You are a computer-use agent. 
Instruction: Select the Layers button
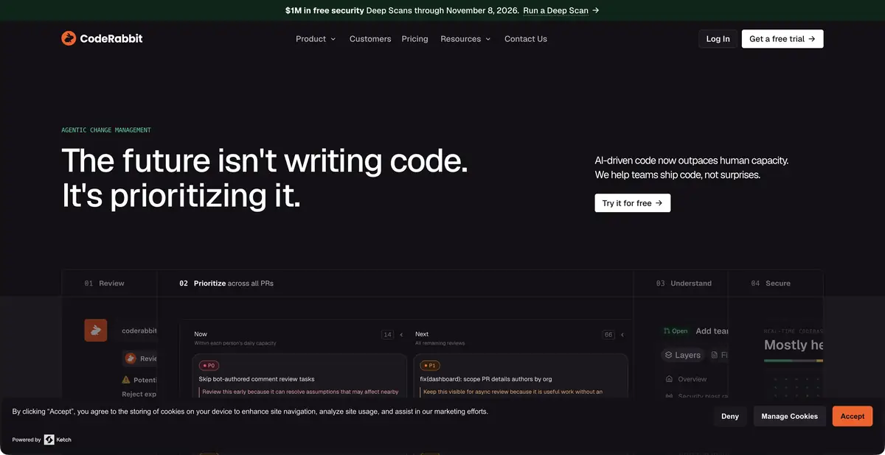point(682,355)
